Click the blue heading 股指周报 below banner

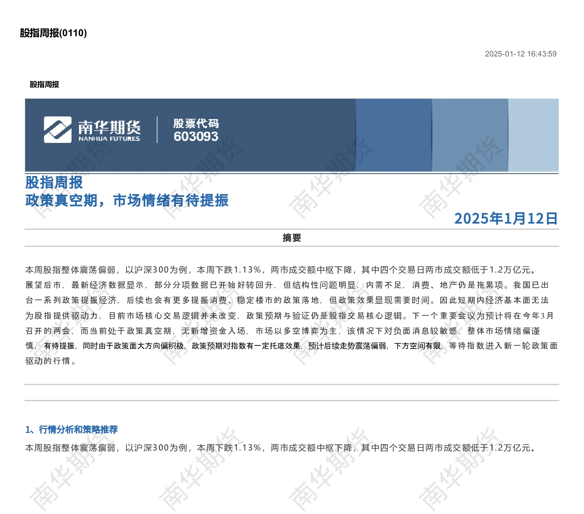pos(54,183)
